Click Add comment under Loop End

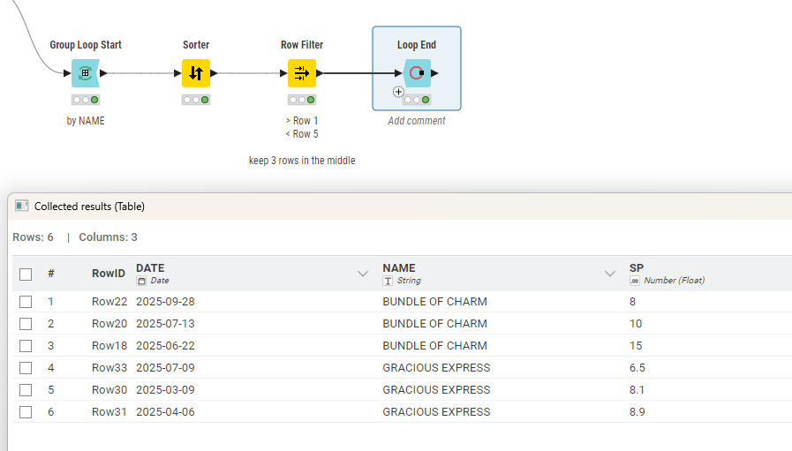click(417, 121)
